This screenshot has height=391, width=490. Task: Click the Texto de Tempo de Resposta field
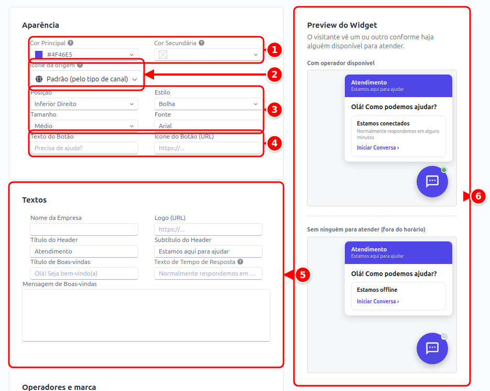tap(208, 273)
